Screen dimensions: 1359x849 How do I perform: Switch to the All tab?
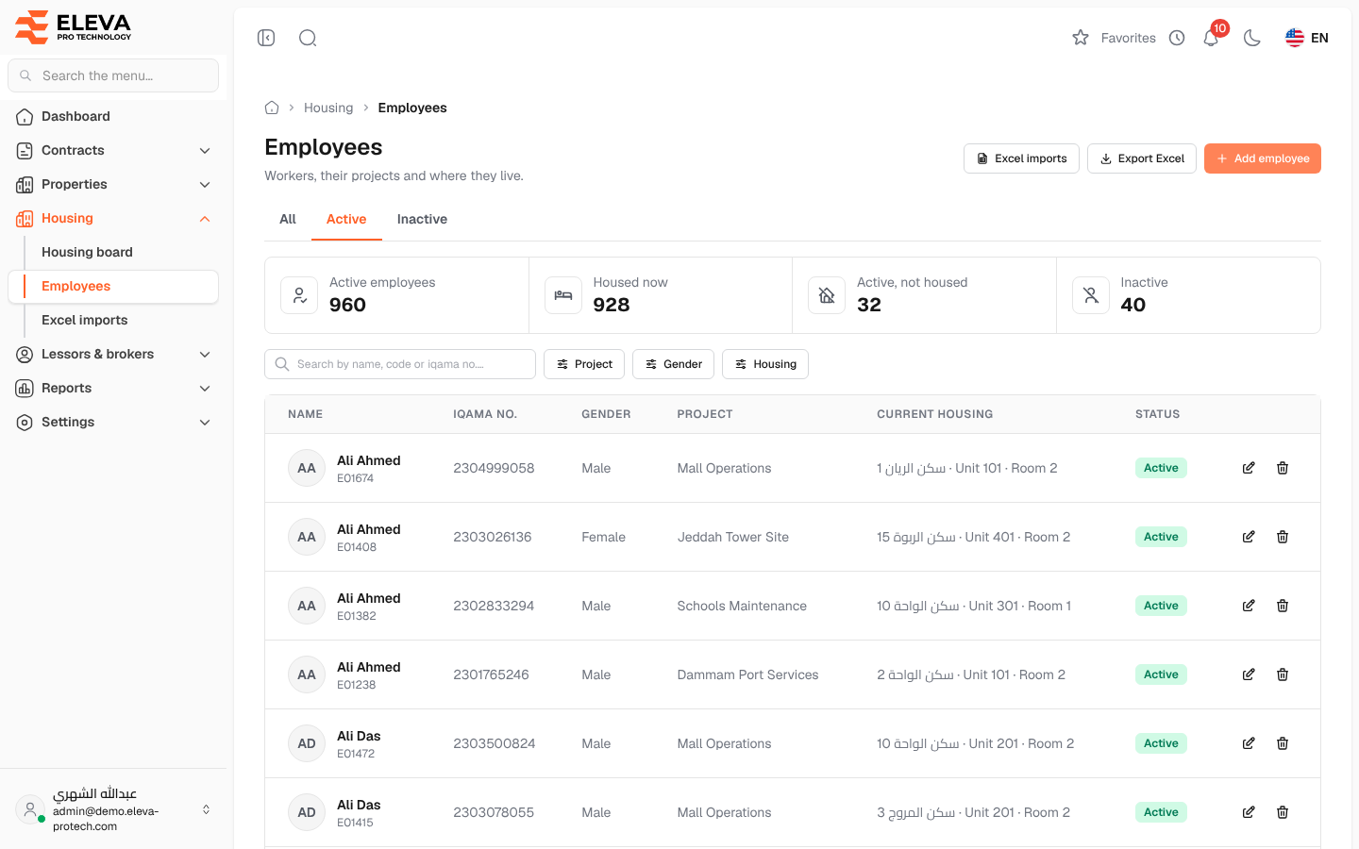[x=288, y=219]
